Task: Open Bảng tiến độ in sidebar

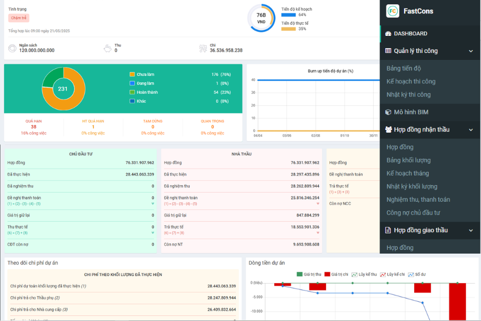Action: [x=404, y=68]
